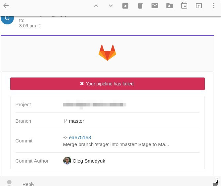221x186 pixels.
Task: Move the email to a folder
Action: (x=170, y=6)
